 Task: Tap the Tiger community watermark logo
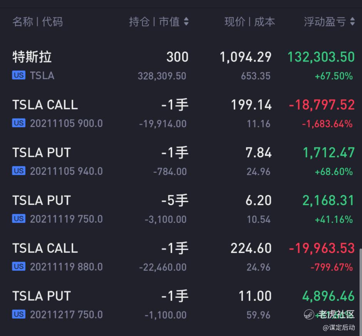pyautogui.click(x=309, y=314)
